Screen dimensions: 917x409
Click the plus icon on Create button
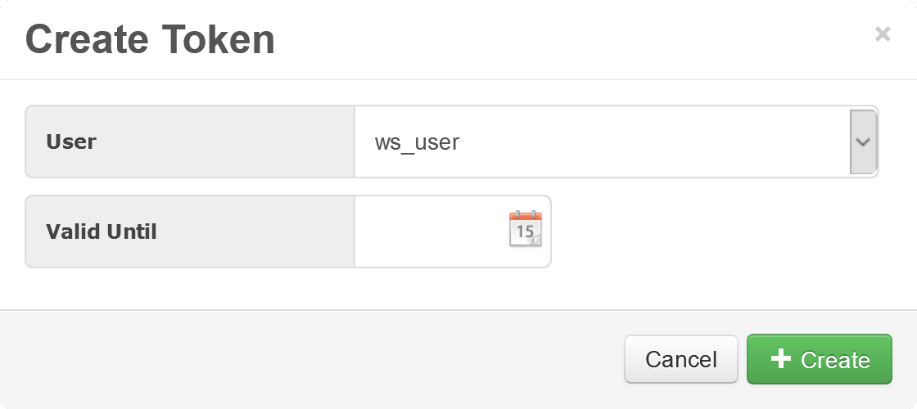click(781, 359)
